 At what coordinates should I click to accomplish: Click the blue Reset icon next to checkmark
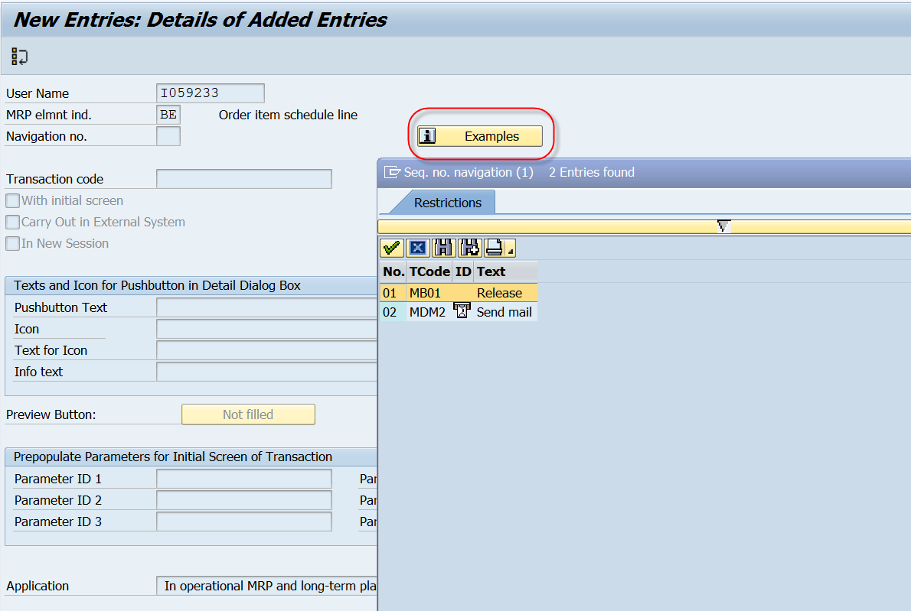tap(417, 248)
